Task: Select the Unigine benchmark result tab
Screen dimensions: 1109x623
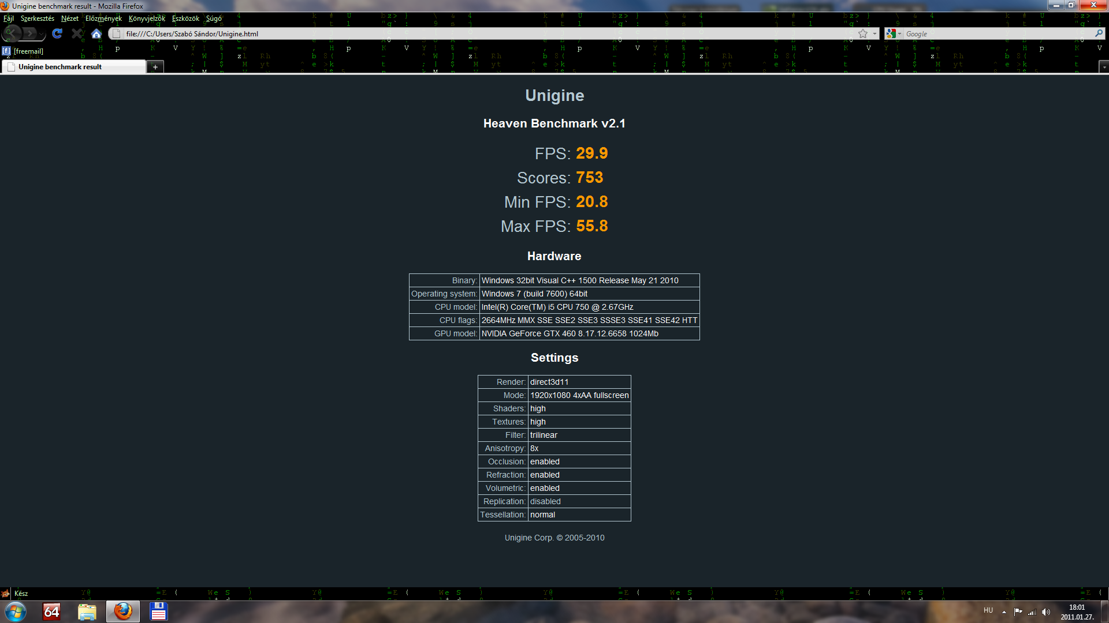Action: point(73,67)
